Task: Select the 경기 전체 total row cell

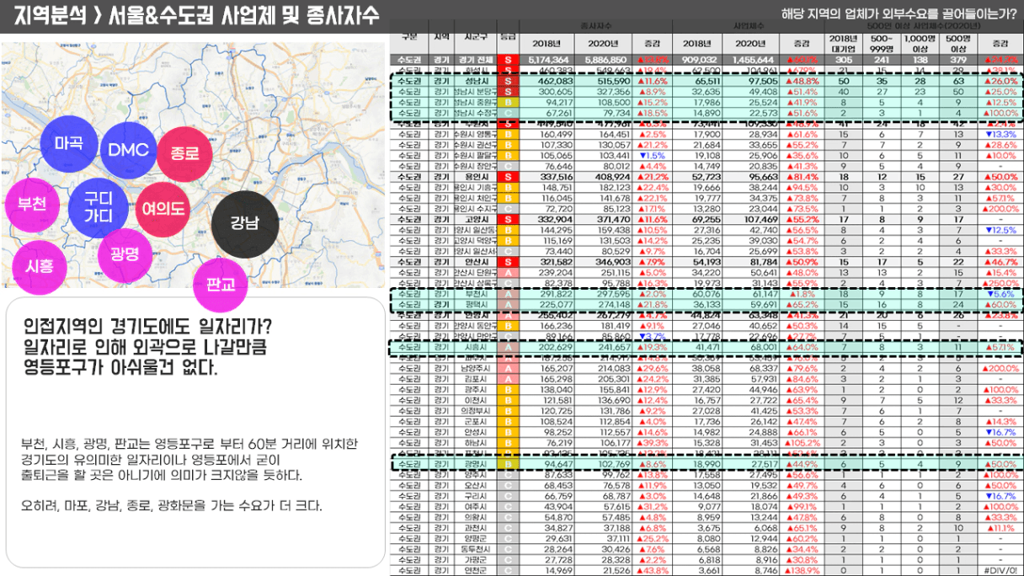Action: 476,60
